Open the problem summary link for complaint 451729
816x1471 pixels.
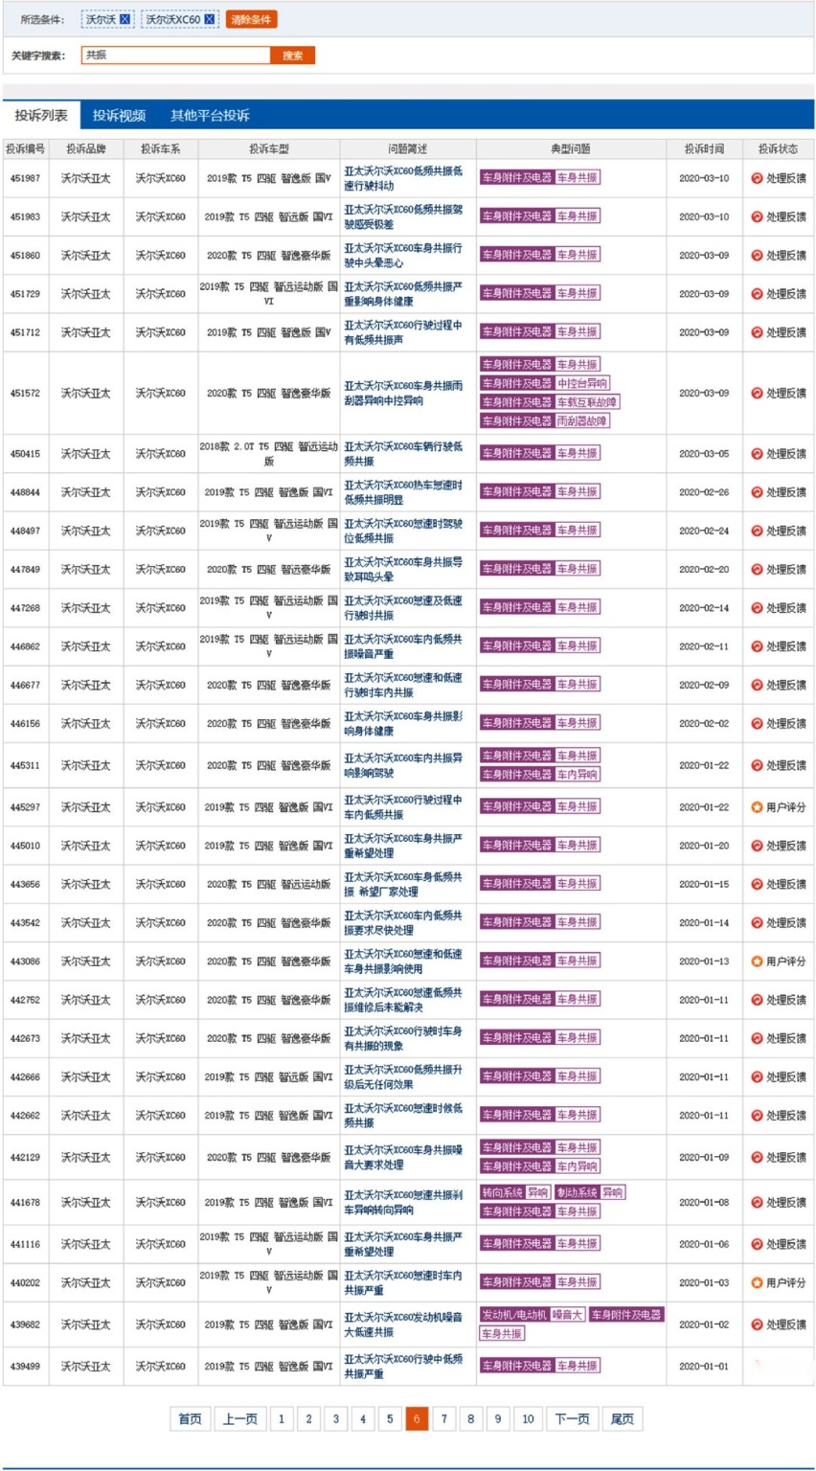point(403,294)
